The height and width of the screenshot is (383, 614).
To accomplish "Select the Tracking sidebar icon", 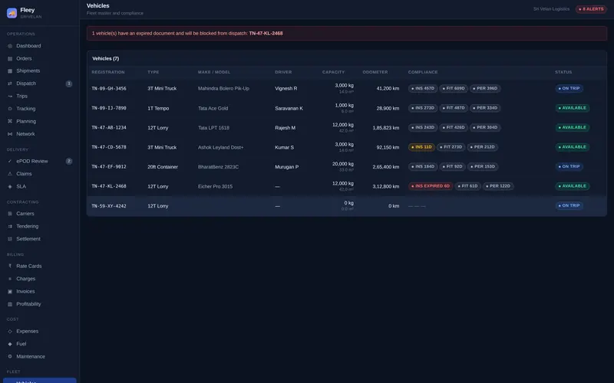I will coord(10,109).
